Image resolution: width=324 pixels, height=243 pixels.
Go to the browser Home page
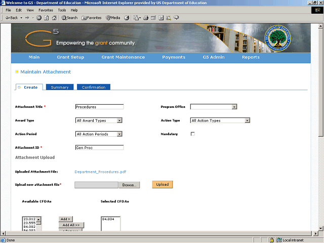click(54, 18)
